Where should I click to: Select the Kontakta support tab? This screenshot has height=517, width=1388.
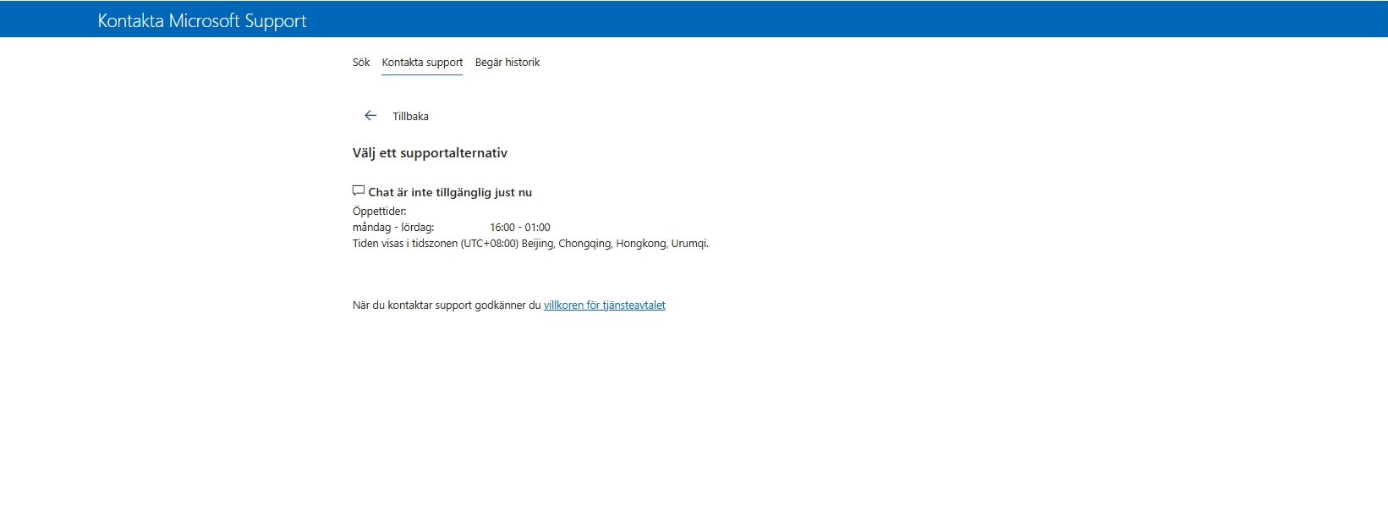422,63
